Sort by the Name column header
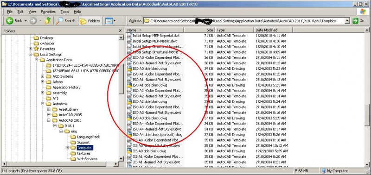 point(155,30)
